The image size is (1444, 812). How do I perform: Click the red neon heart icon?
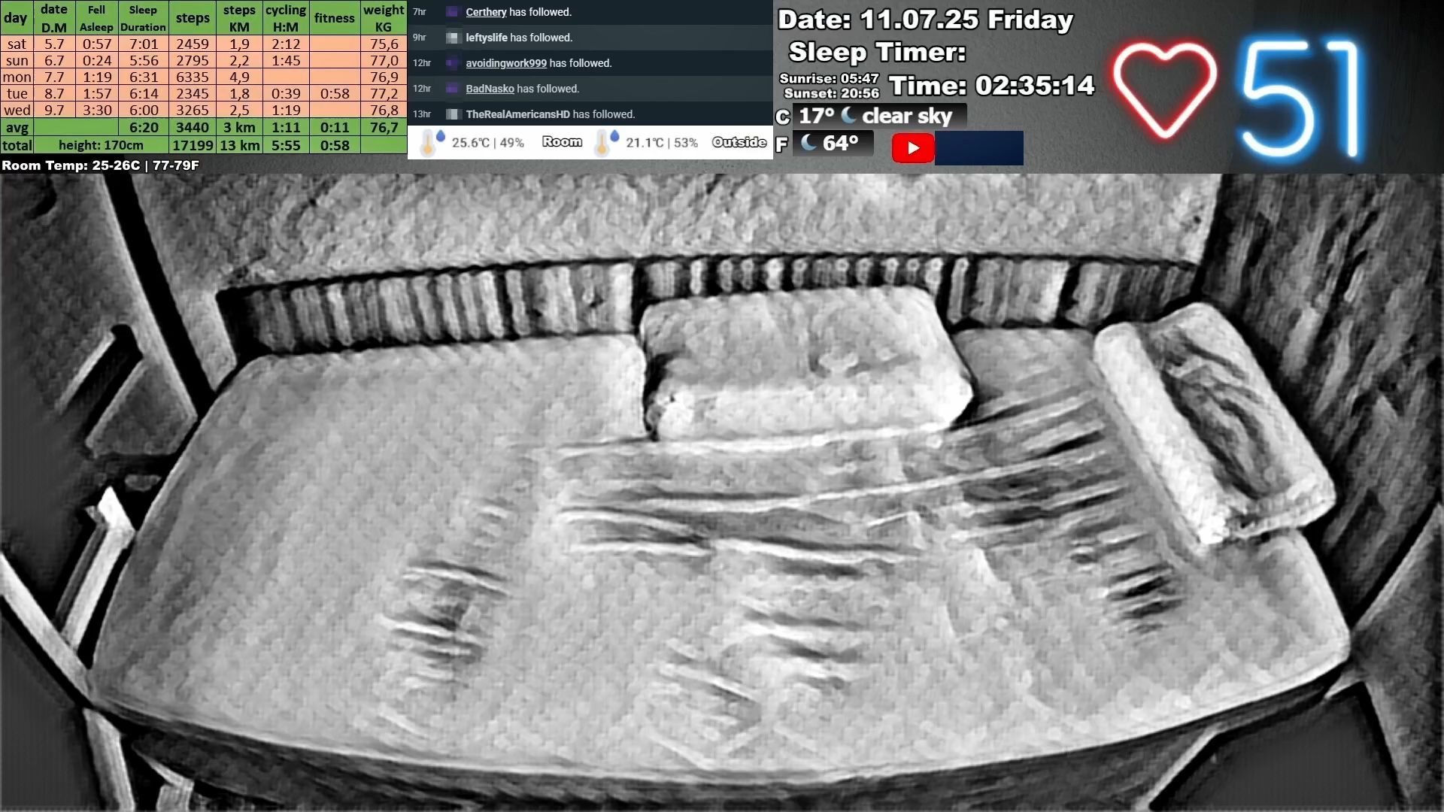click(1164, 91)
